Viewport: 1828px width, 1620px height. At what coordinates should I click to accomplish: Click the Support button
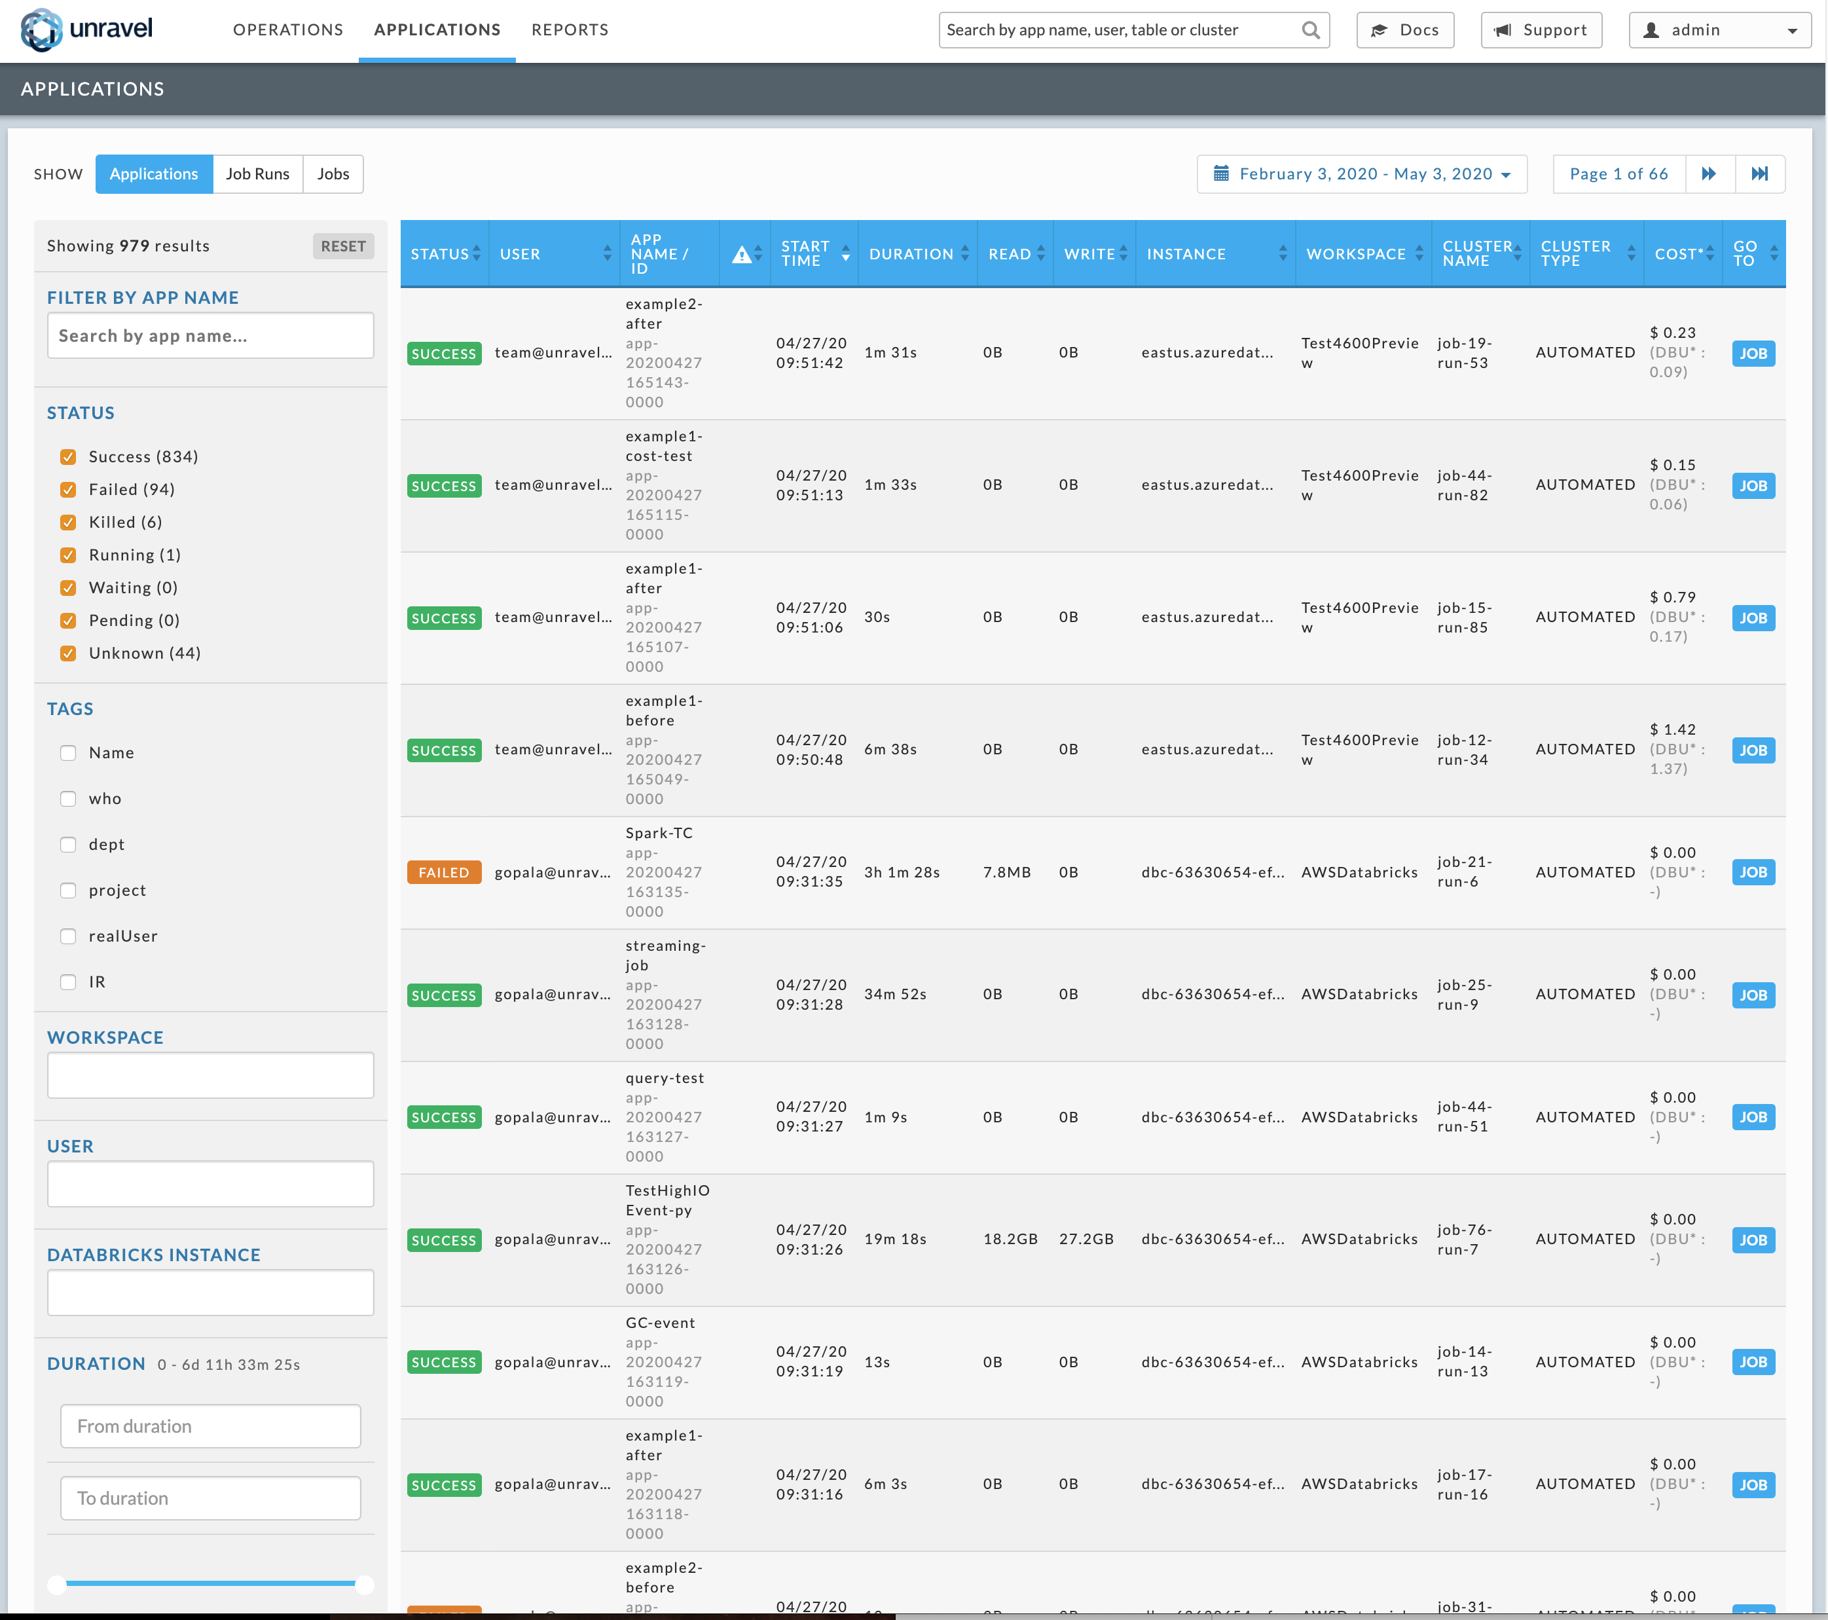1541,30
